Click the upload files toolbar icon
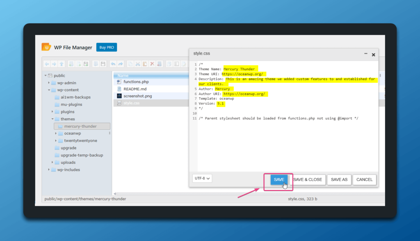Viewport: 420px width, 241px height. pyautogui.click(x=86, y=64)
